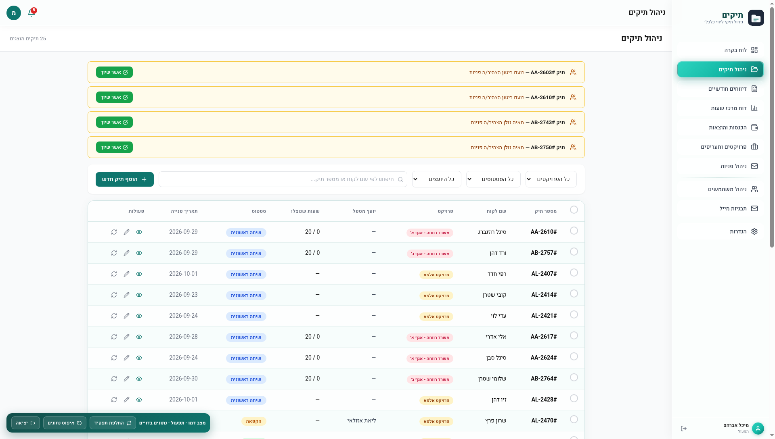Click the logout icon beside מיכל אברהם
Viewport: 775px width, 439px height.
[x=684, y=429]
